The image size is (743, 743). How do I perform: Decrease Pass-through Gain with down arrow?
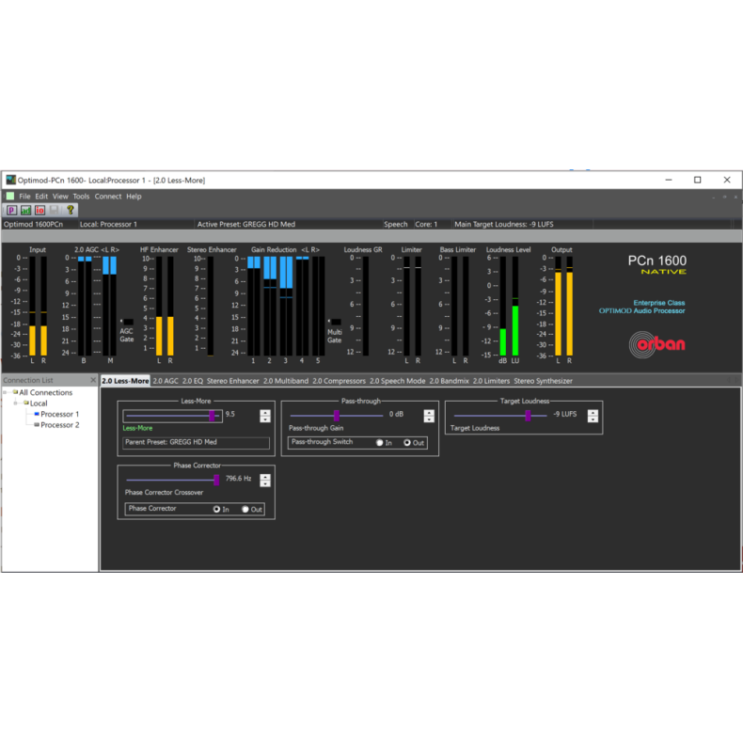[429, 419]
